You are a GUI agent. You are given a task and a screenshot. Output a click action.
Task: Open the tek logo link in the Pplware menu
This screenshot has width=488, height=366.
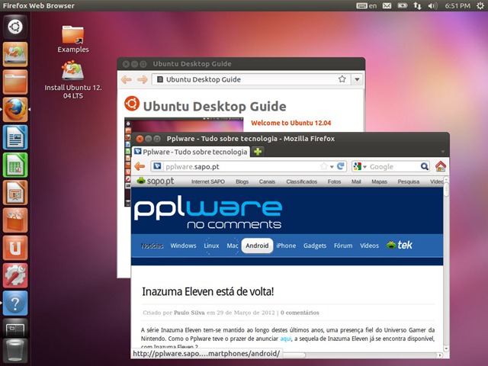pyautogui.click(x=400, y=245)
